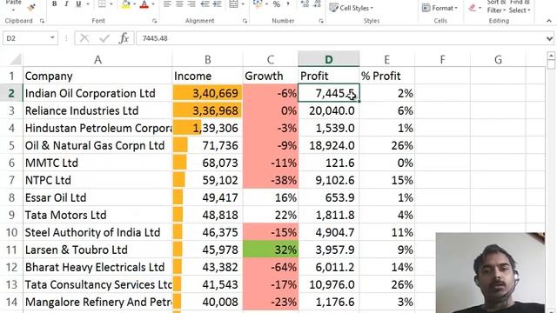Select column A header

pyautogui.click(x=97, y=60)
